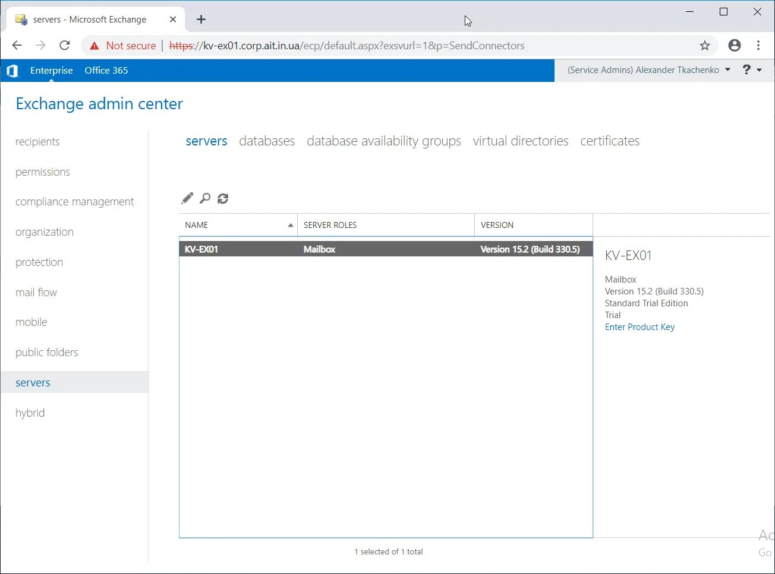Open the database availability groups tab
775x574 pixels.
384,141
